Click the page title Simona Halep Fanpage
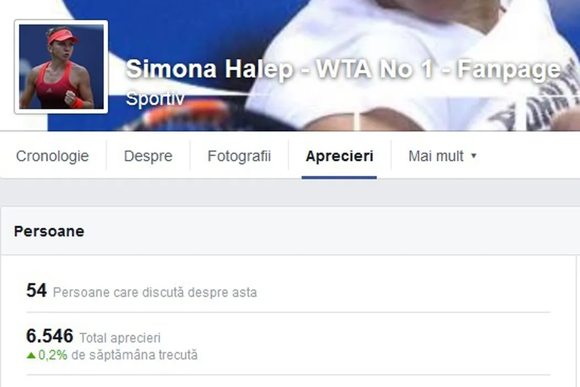 343,69
